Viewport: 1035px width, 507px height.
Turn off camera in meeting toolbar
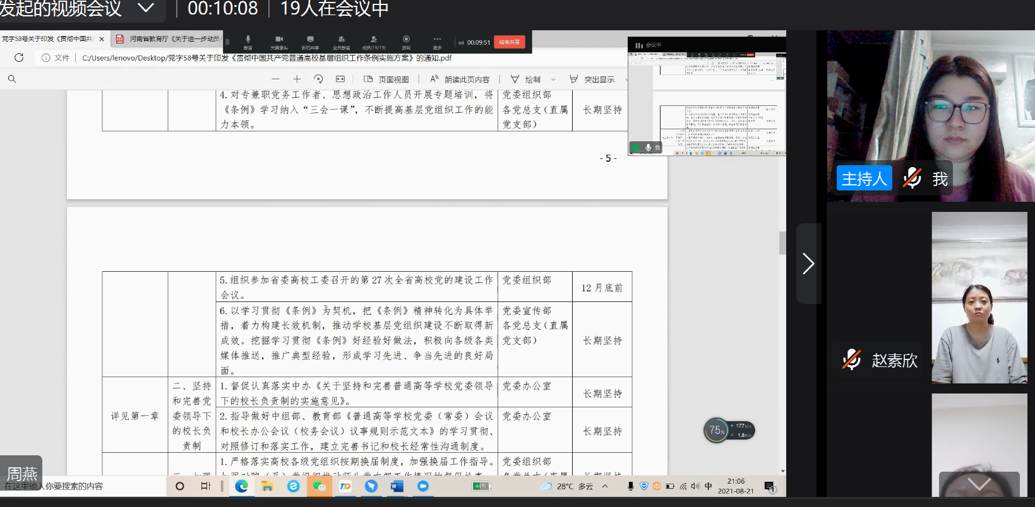point(279,42)
